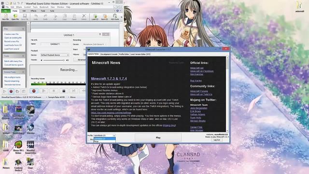Click the Mojang blog link
This screenshot has height=174, width=309.
(x=169, y=125)
